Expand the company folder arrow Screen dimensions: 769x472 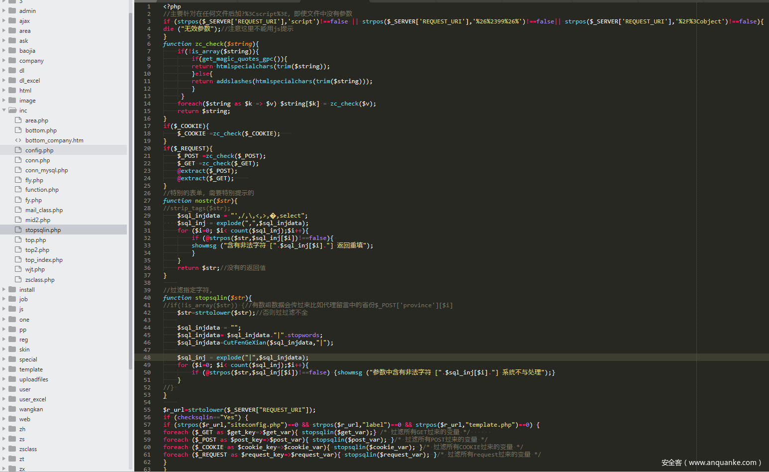click(4, 60)
